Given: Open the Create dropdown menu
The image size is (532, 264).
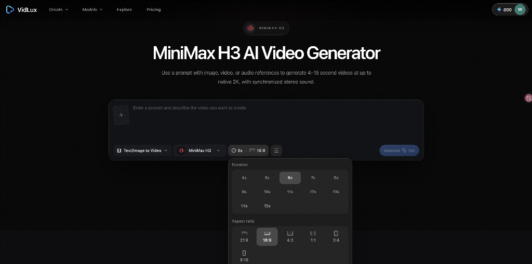Looking at the screenshot, I should (x=59, y=9).
